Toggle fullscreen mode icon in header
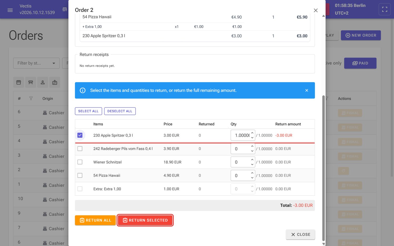 (x=385, y=9)
